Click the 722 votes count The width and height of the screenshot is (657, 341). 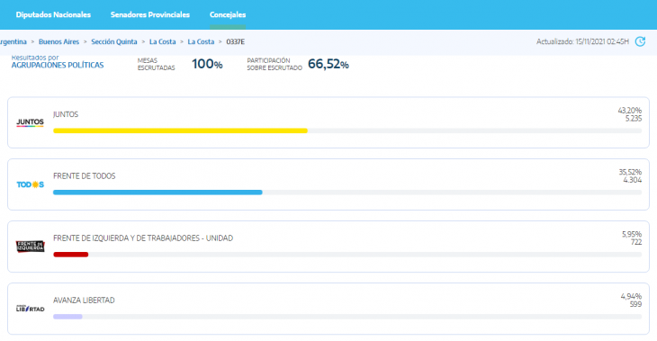(x=636, y=242)
